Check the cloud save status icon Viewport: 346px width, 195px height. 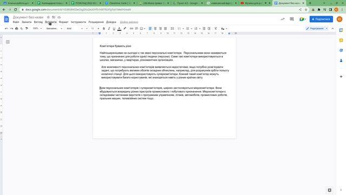[59, 17]
